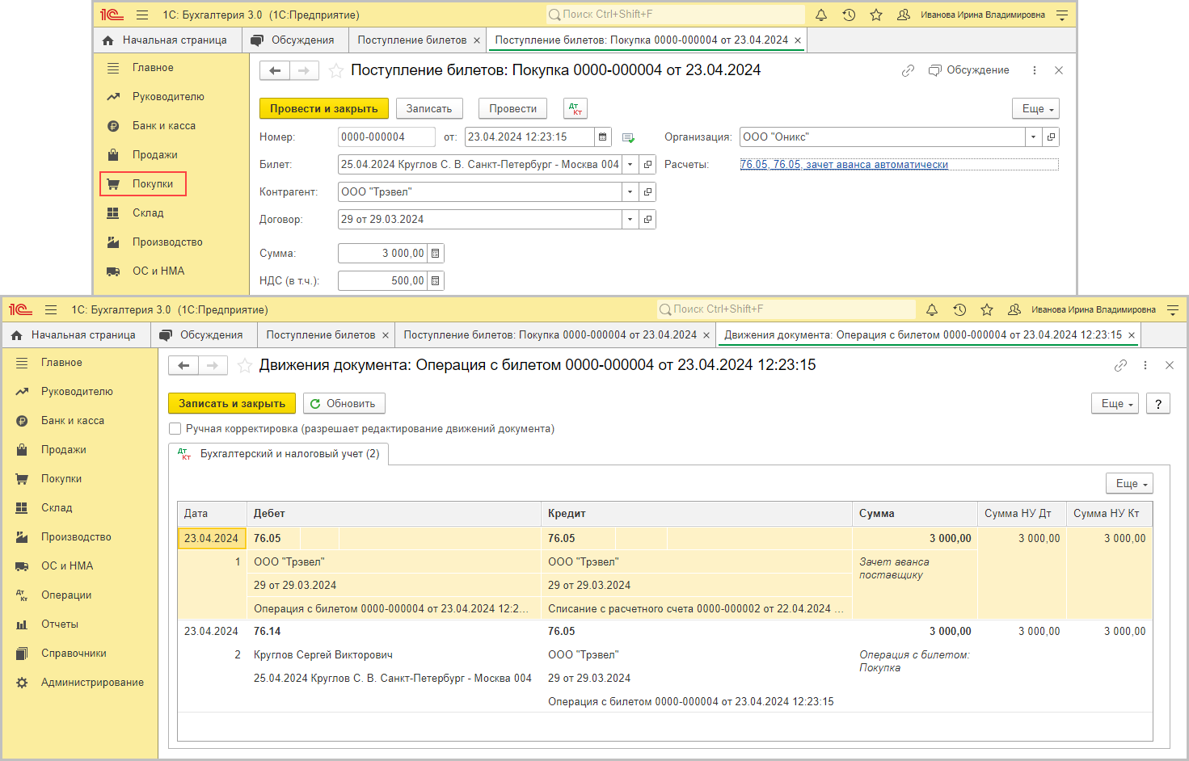Open Операции section in bottom sidebar
Viewport: 1189px width, 761px height.
pyautogui.click(x=66, y=595)
